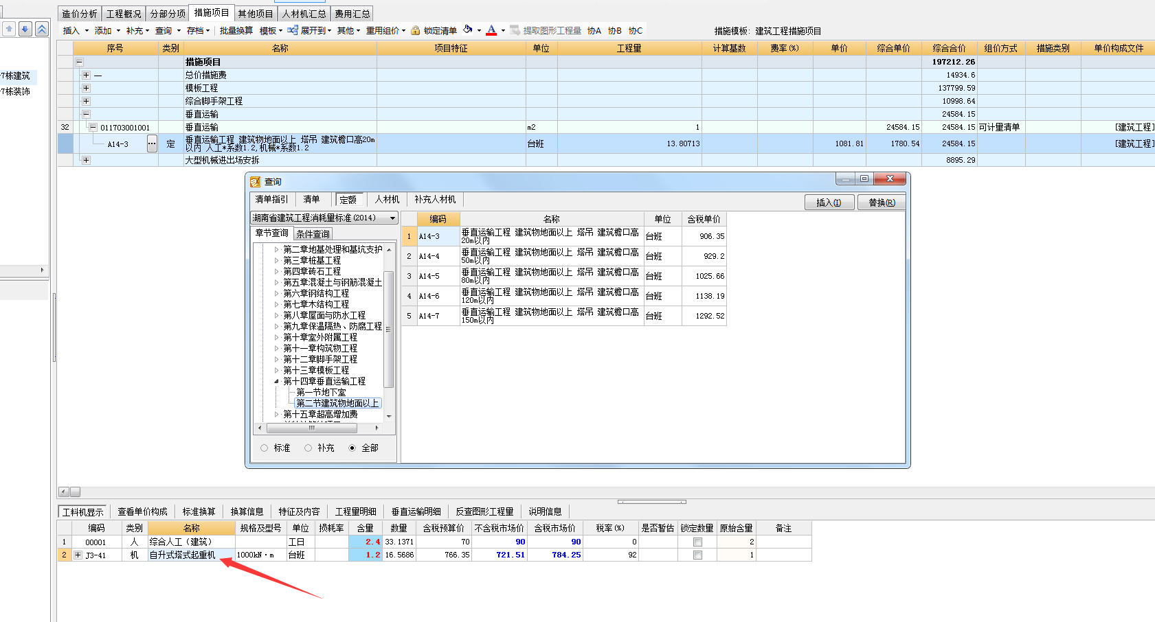
Task: Click the 查询 dialog title icon
Action: click(x=256, y=181)
